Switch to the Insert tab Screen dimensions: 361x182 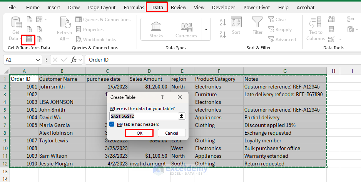click(54, 8)
